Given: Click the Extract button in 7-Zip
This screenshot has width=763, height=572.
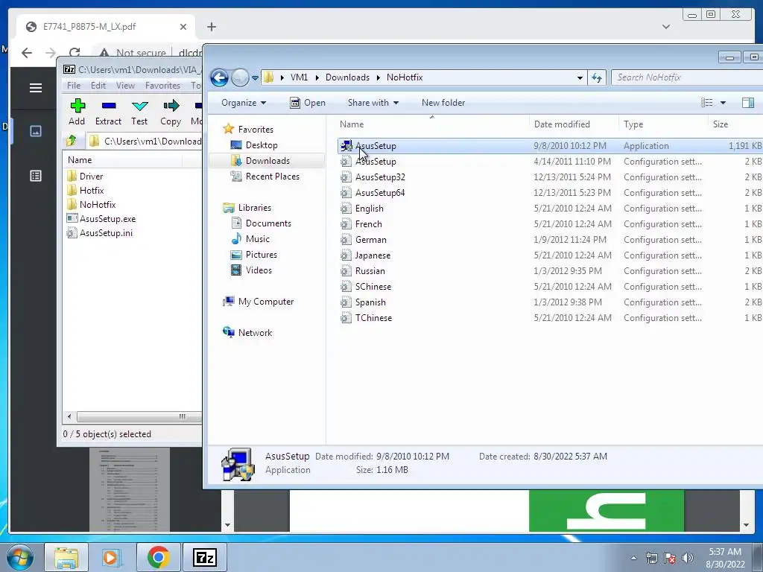Looking at the screenshot, I should [x=108, y=112].
